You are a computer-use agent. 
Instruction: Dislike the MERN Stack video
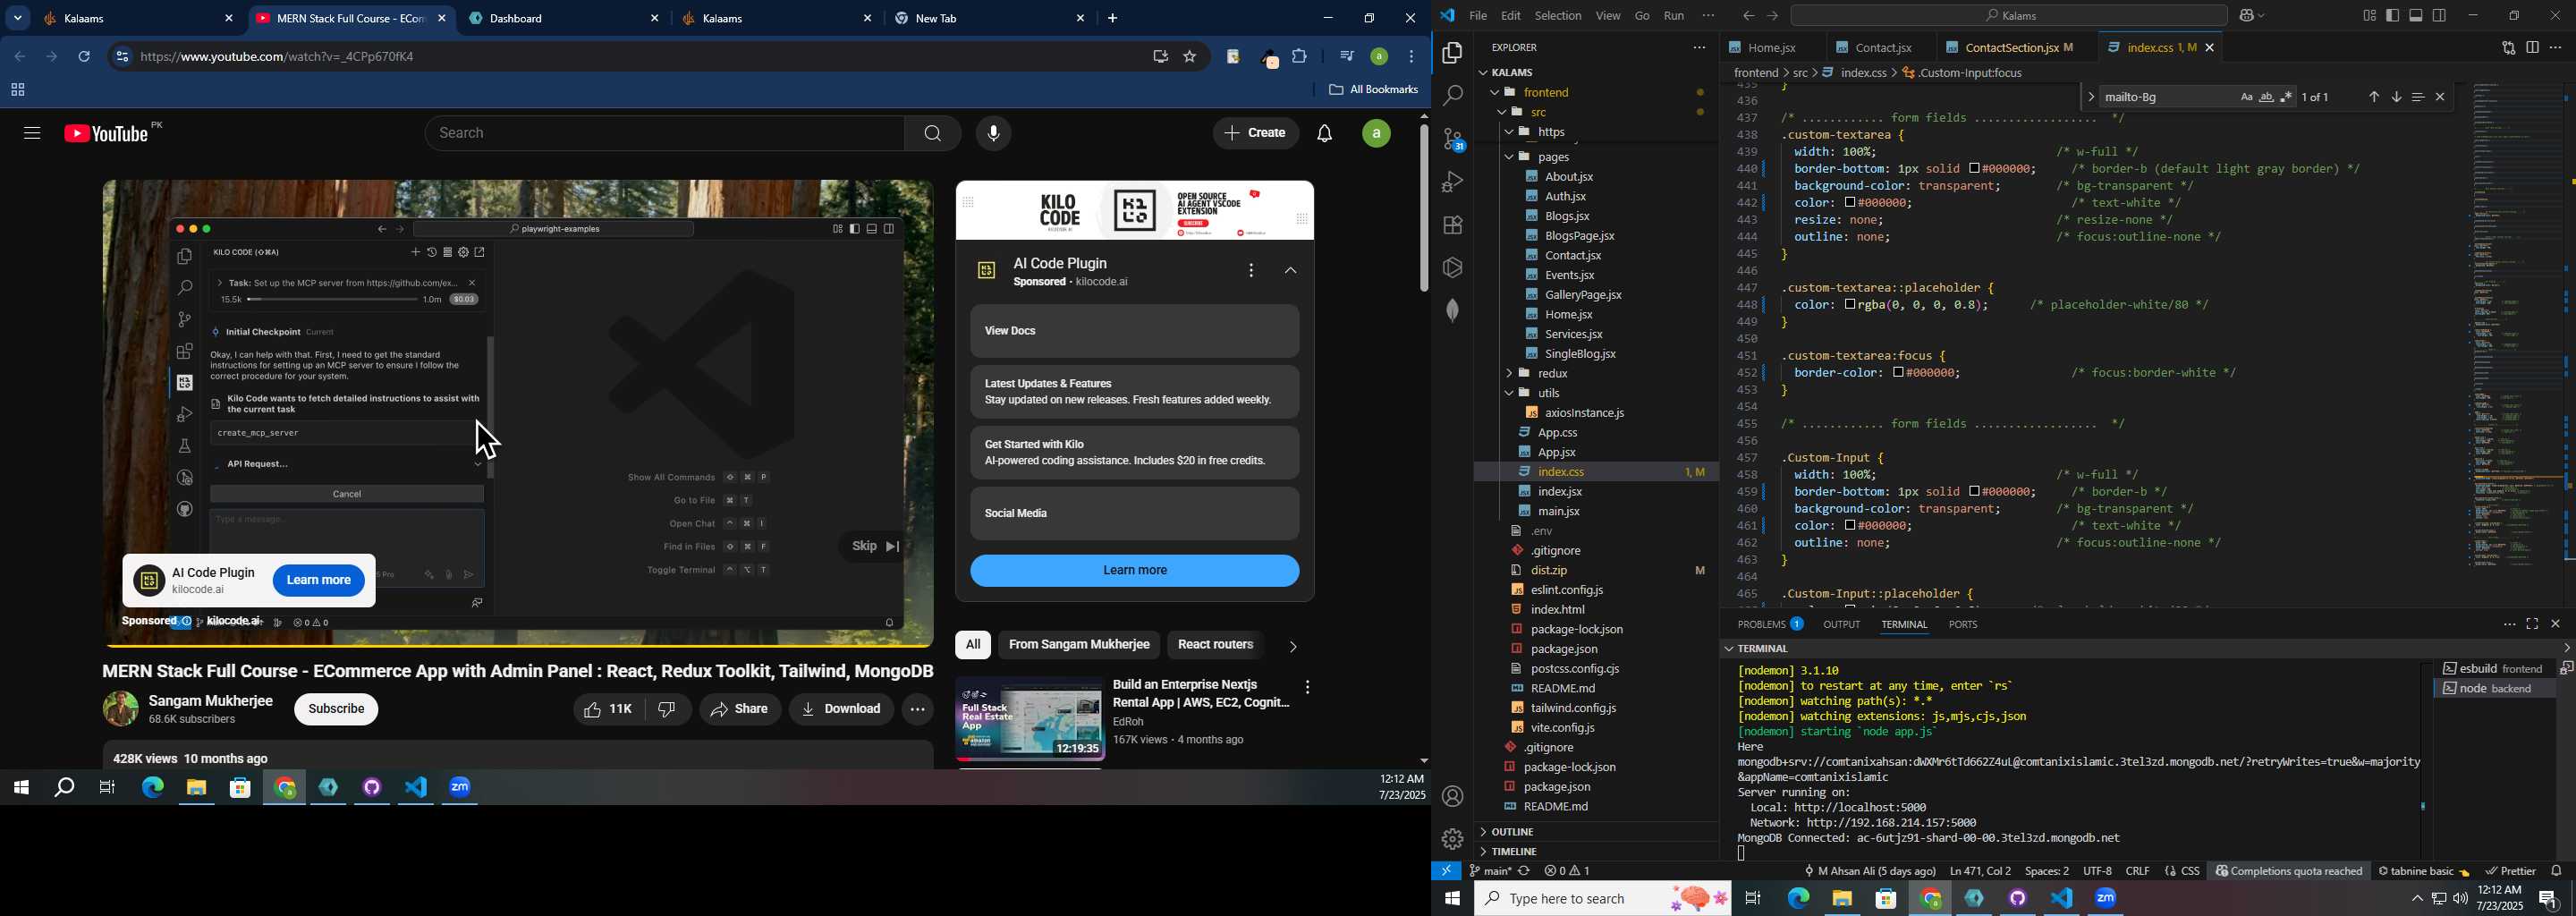pyautogui.click(x=668, y=709)
